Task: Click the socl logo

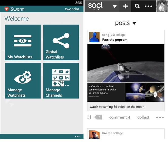Action: (95, 6)
